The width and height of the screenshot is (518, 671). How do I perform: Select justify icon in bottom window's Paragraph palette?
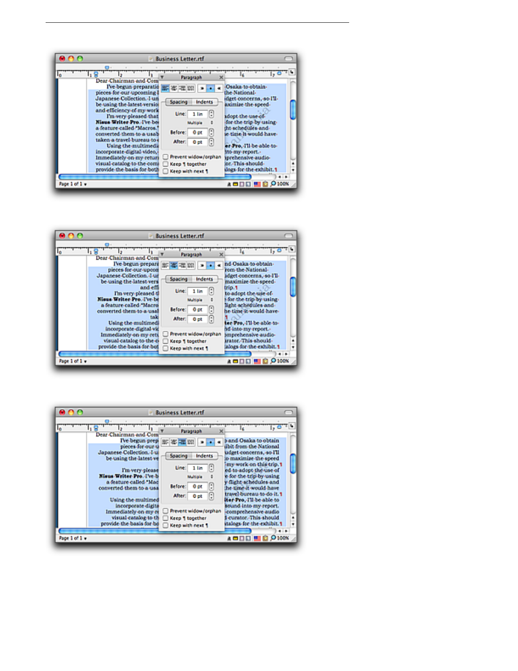tap(191, 442)
